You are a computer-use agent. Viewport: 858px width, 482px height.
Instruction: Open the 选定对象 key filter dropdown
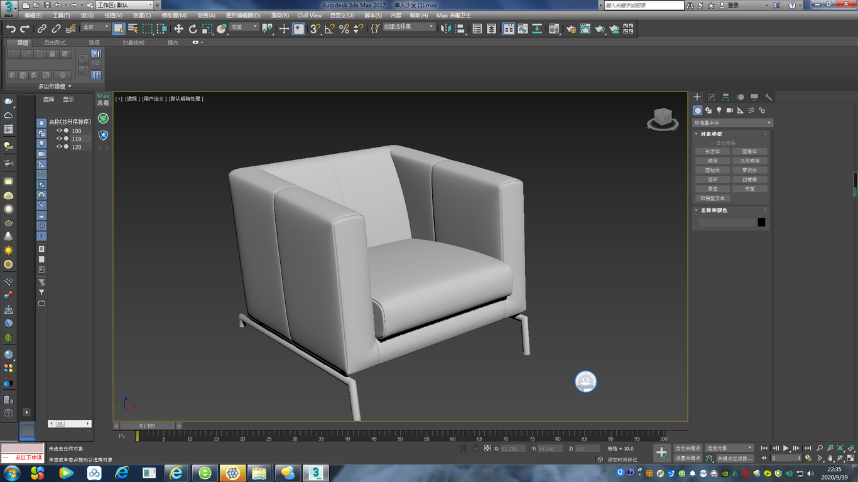[x=729, y=448]
